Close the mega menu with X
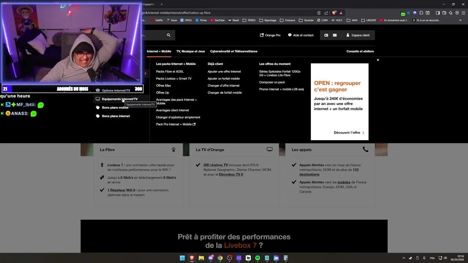 (378, 60)
